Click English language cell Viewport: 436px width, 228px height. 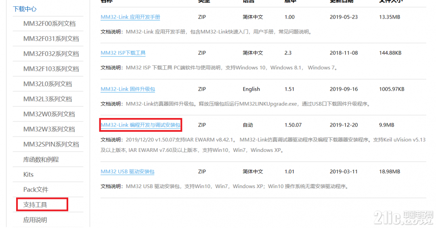pos(251,89)
